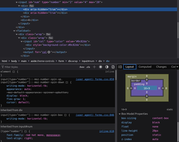Follow the col link in output for attribute

coord(44,52)
